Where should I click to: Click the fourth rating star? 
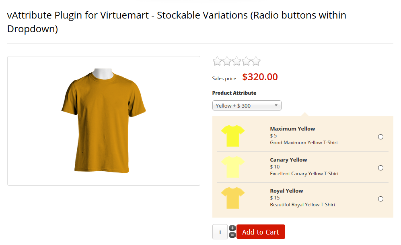[246, 61]
